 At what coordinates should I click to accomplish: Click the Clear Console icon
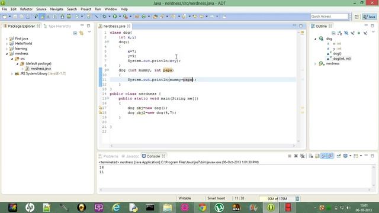311,156
